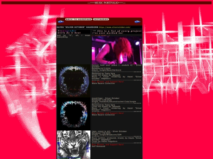Follow Buy, Stream link for mood/tiger

[x=108, y=113]
